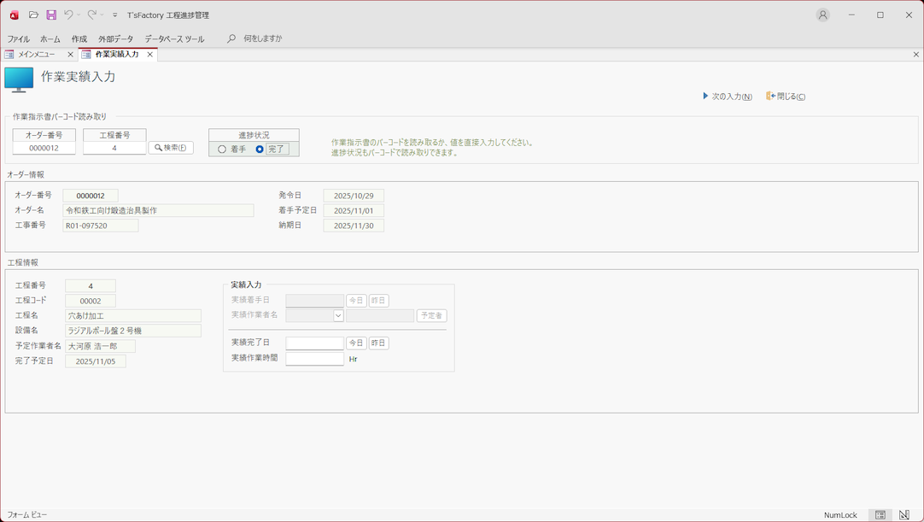Image resolution: width=924 pixels, height=522 pixels.
Task: Select the 完了 radio button
Action: (x=260, y=150)
